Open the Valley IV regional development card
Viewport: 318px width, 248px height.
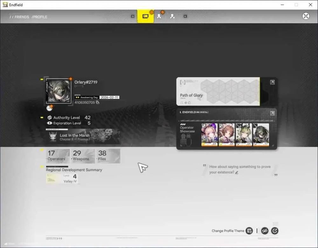pos(62,178)
